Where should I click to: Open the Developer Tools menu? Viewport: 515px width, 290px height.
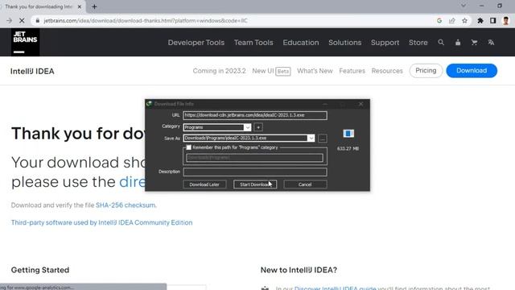click(196, 43)
